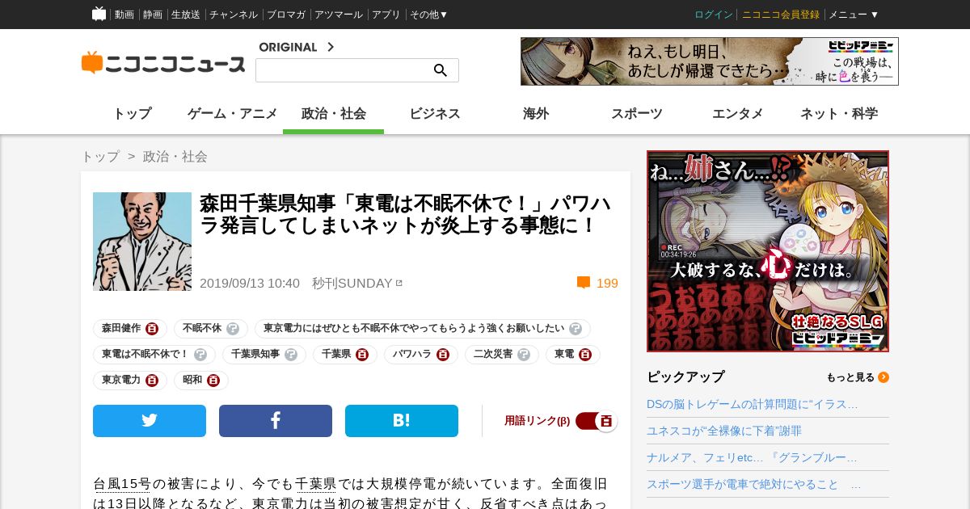
Task: Open アツマール in the top bar
Action: coord(339,15)
